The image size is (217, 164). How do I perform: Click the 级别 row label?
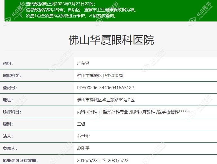point(8,124)
